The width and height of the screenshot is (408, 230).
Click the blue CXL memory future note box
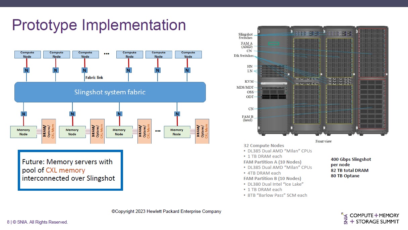[x=71, y=170]
